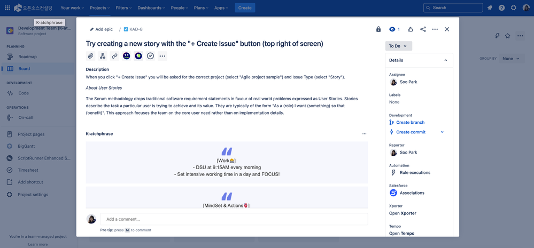534x248 pixels.
Task: Close the issue dialog
Action: click(447, 29)
